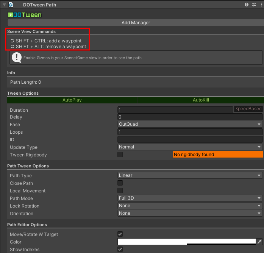Collapse the DOTween Path component foldout
This screenshot has width=264, height=253.
4,5
